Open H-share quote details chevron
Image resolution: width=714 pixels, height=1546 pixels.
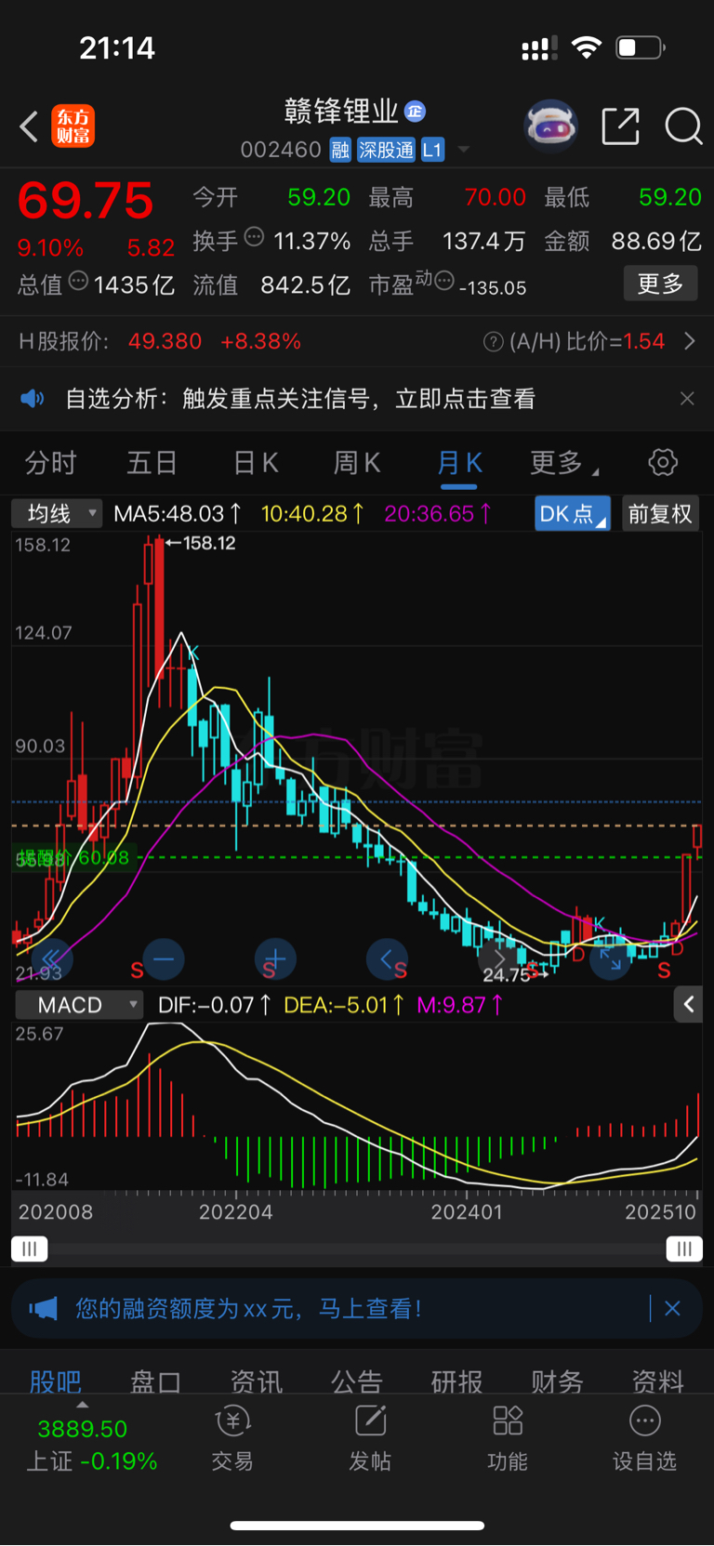(x=689, y=341)
